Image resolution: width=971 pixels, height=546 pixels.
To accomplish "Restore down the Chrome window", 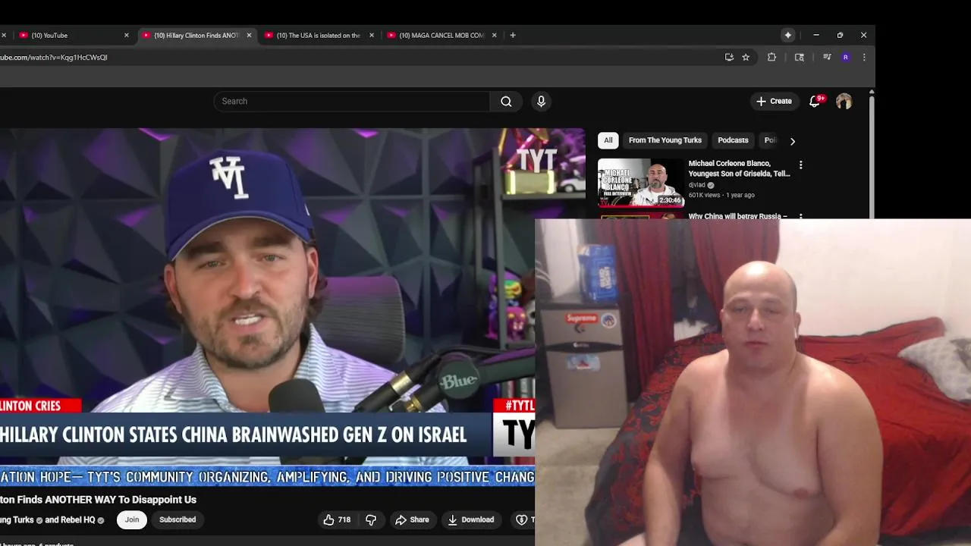I will (x=840, y=35).
